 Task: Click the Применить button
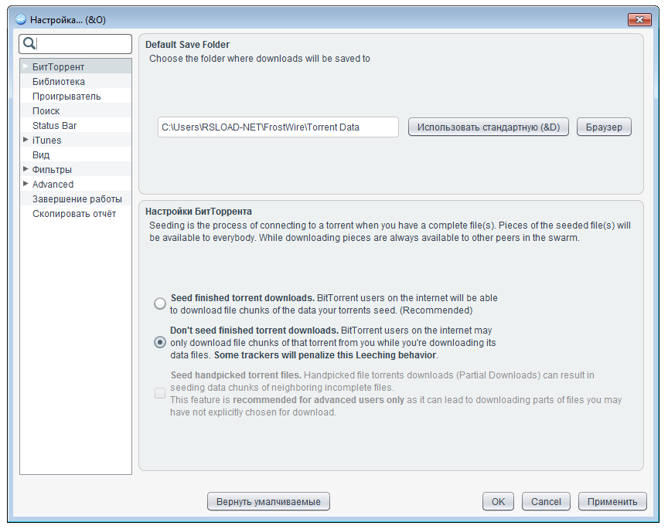(612, 501)
